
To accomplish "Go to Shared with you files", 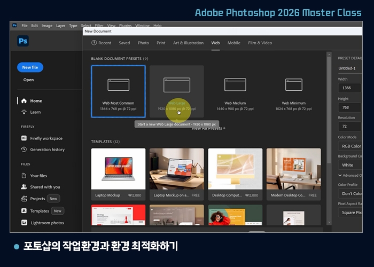I will tap(45, 187).
